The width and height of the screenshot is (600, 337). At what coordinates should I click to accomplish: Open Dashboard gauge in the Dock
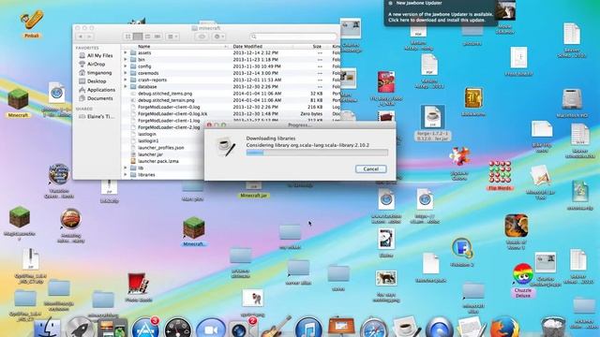[178, 329]
